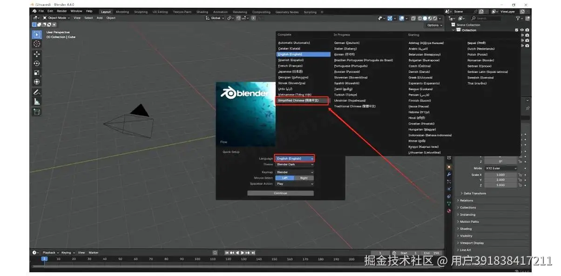Expand the Motion Paths panel
Image resolution: width=561 pixels, height=276 pixels.
(468, 222)
